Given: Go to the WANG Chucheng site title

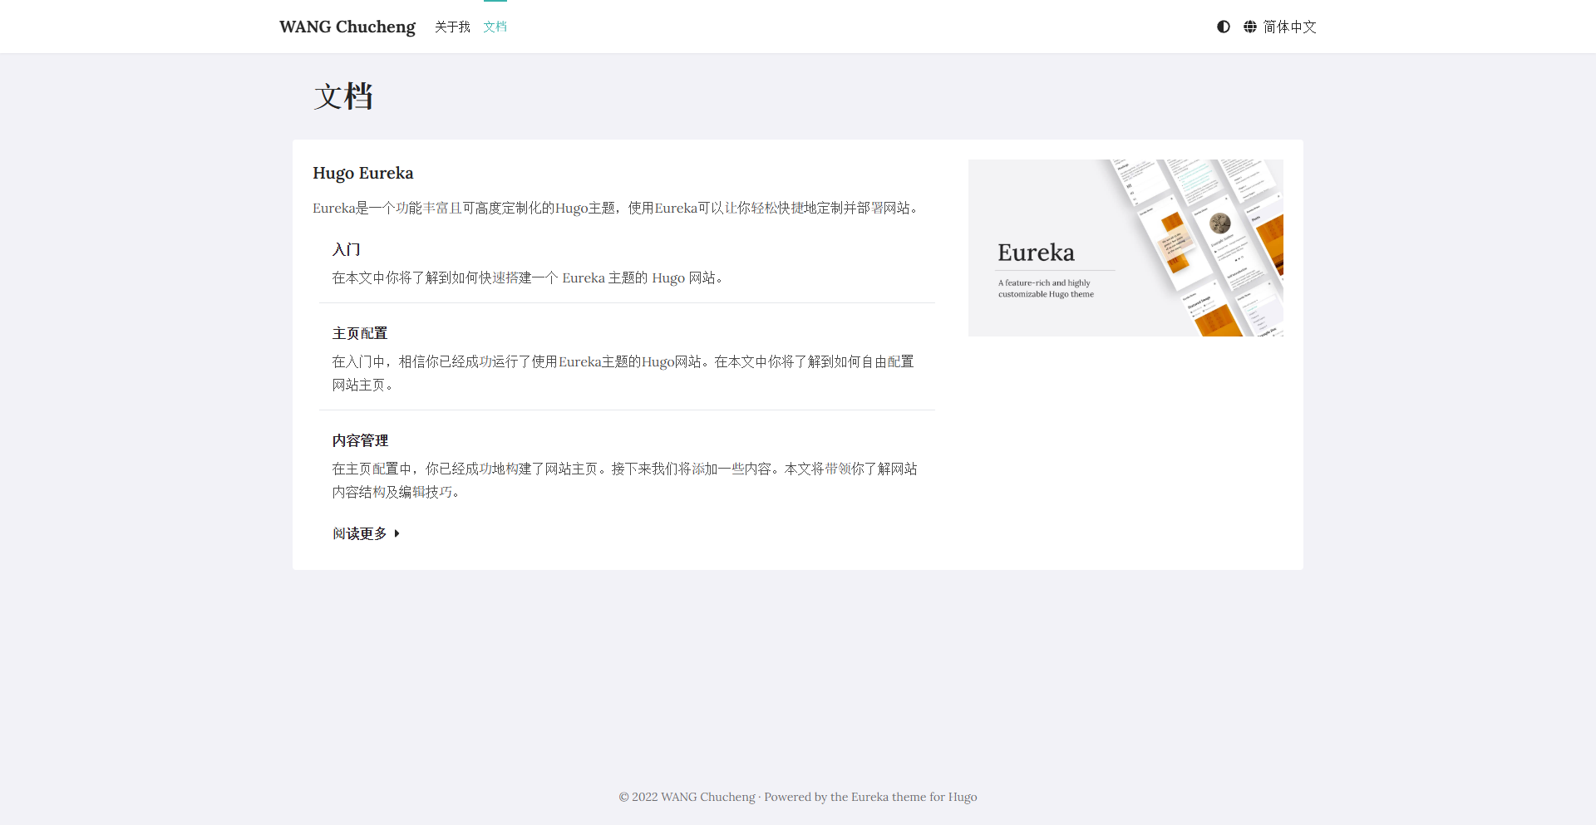Looking at the screenshot, I should click(347, 27).
